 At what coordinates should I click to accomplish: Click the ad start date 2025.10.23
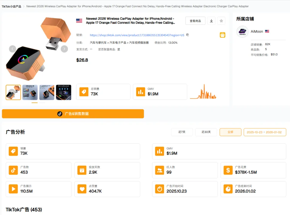tap(177, 191)
